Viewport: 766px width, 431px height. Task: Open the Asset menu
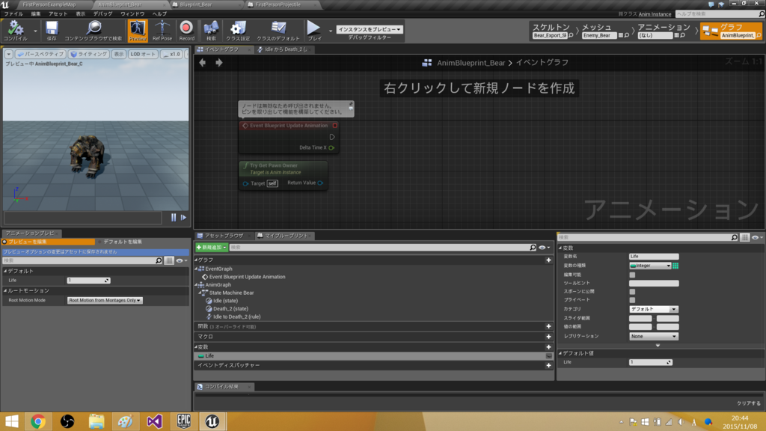[x=58, y=14]
